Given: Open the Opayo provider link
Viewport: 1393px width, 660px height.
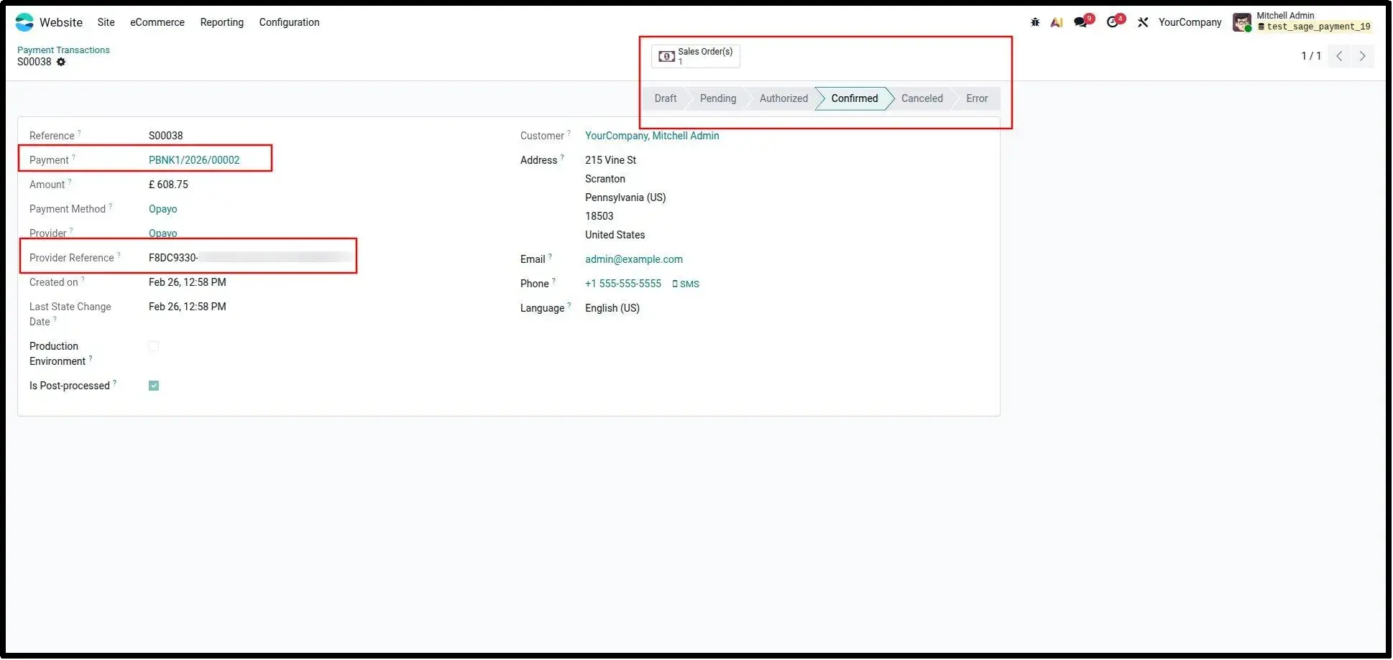Looking at the screenshot, I should coord(163,233).
